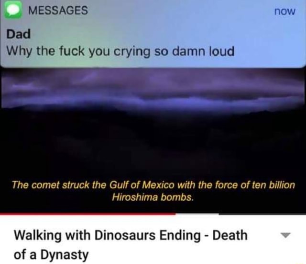Image resolution: width=306 pixels, height=264 pixels.
Task: Seek within the red played progress bar
Action: (88, 214)
